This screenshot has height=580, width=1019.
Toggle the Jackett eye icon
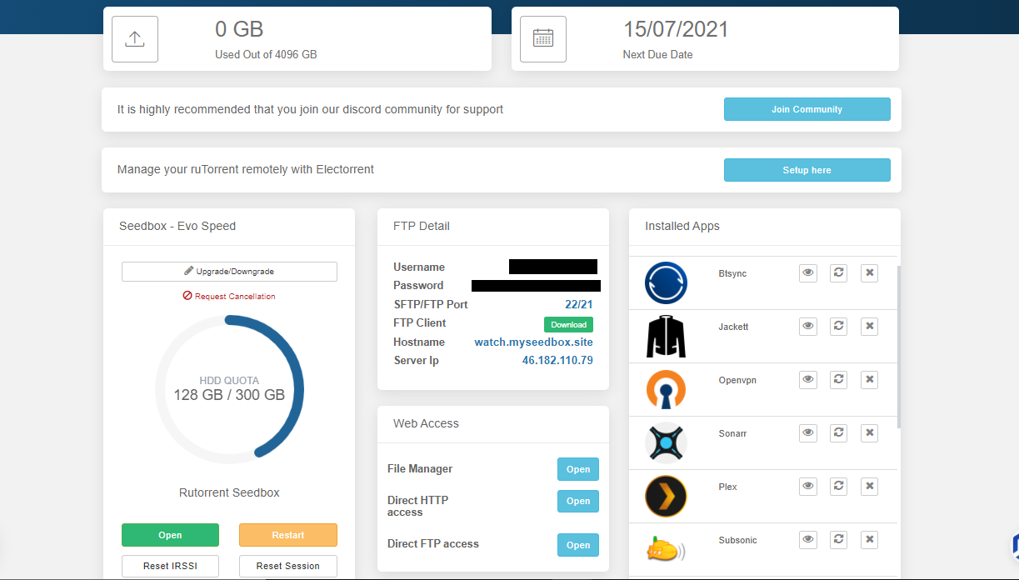[807, 326]
